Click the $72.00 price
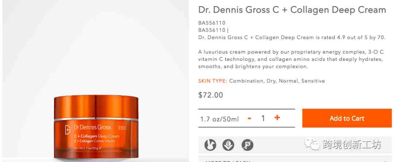Image resolution: width=394 pixels, height=162 pixels. point(210,95)
